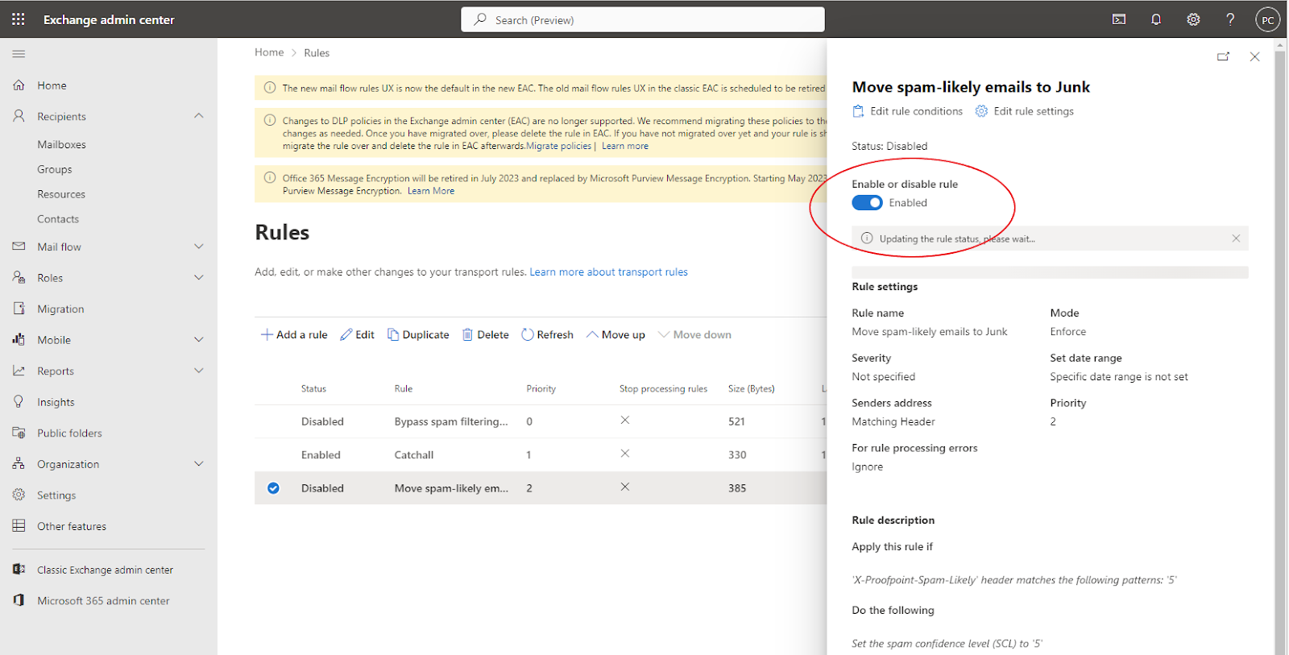Click Learn More in Message Encryption banner
The width and height of the screenshot is (1289, 655).
pos(431,191)
